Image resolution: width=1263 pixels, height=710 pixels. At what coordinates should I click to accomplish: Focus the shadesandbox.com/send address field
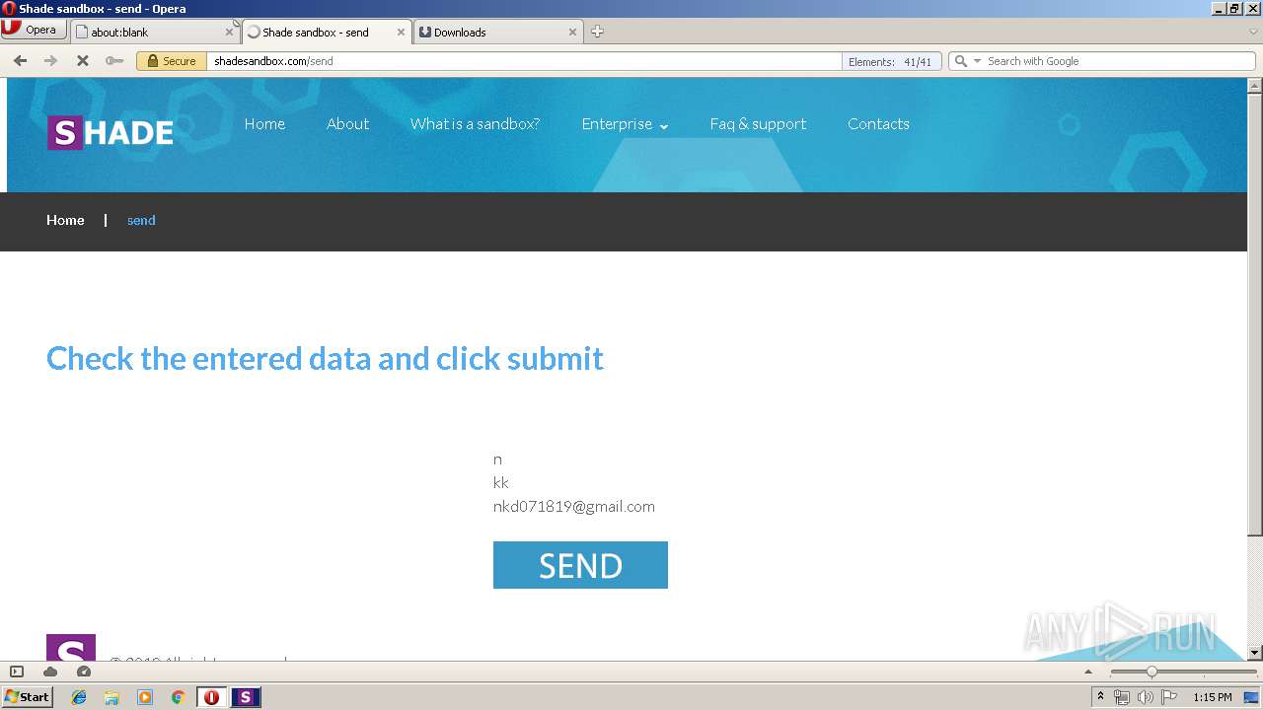[523, 61]
